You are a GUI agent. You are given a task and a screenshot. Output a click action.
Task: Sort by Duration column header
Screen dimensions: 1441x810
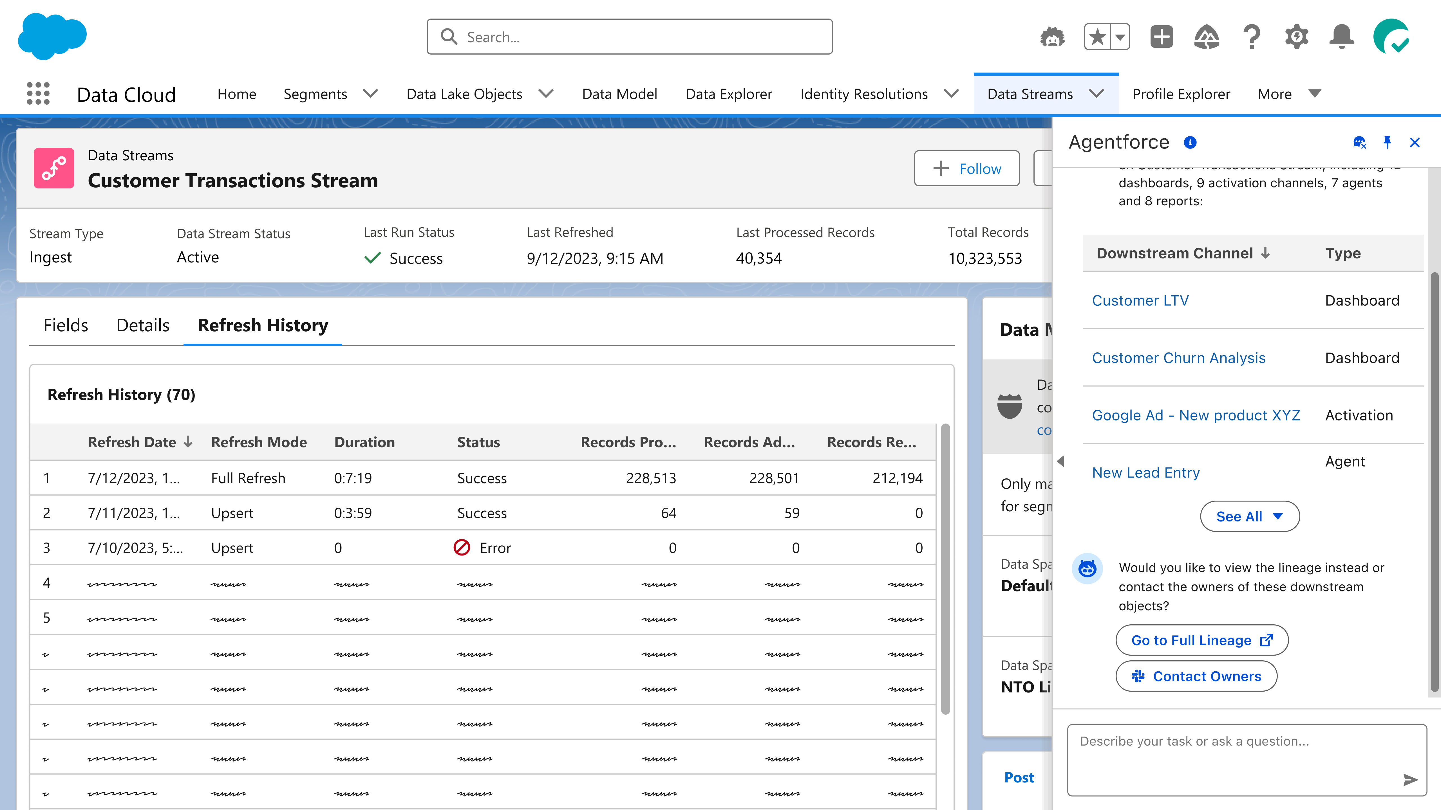[364, 442]
